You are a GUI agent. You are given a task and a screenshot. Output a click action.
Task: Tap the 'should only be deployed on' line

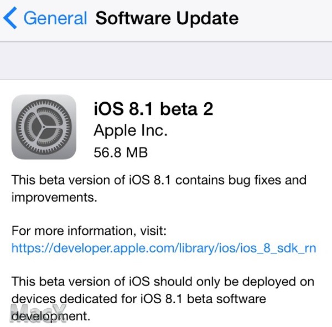(x=234, y=282)
